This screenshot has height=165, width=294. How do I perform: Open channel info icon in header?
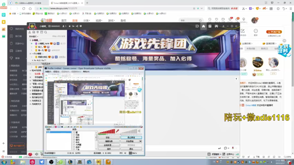pyautogui.click(x=81, y=26)
